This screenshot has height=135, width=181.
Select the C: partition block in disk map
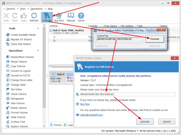(x=70, y=78)
